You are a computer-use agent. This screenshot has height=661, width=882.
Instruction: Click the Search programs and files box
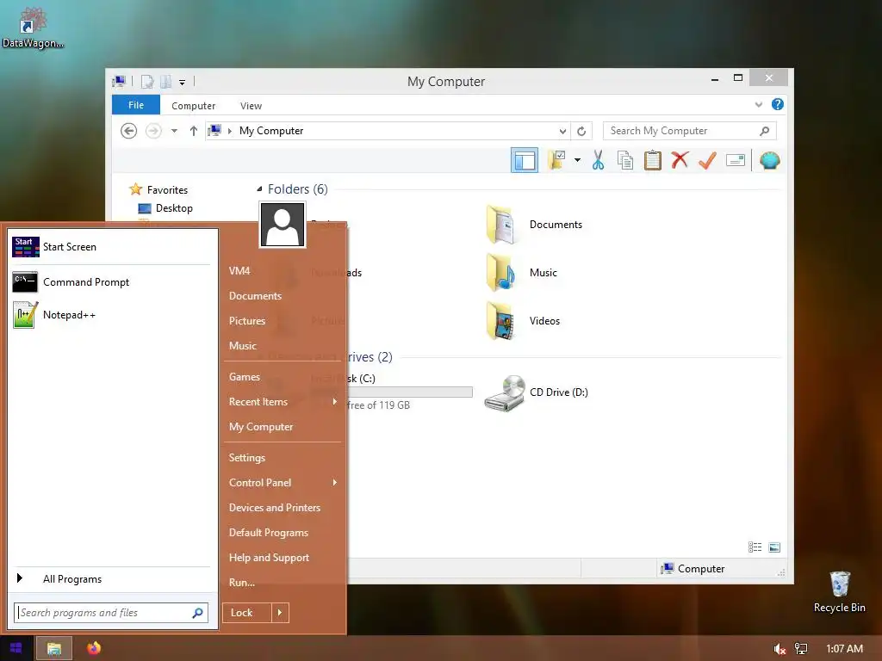click(111, 613)
